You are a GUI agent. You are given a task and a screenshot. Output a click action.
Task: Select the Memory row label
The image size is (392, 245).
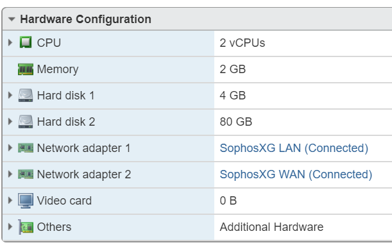tap(58, 69)
